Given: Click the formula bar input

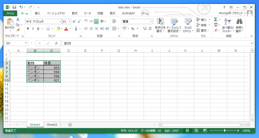Looking at the screenshot, I should tap(156, 43).
